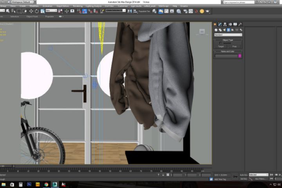
Task: Enable the AutoGrid checkbox
Action: click(x=220, y=43)
